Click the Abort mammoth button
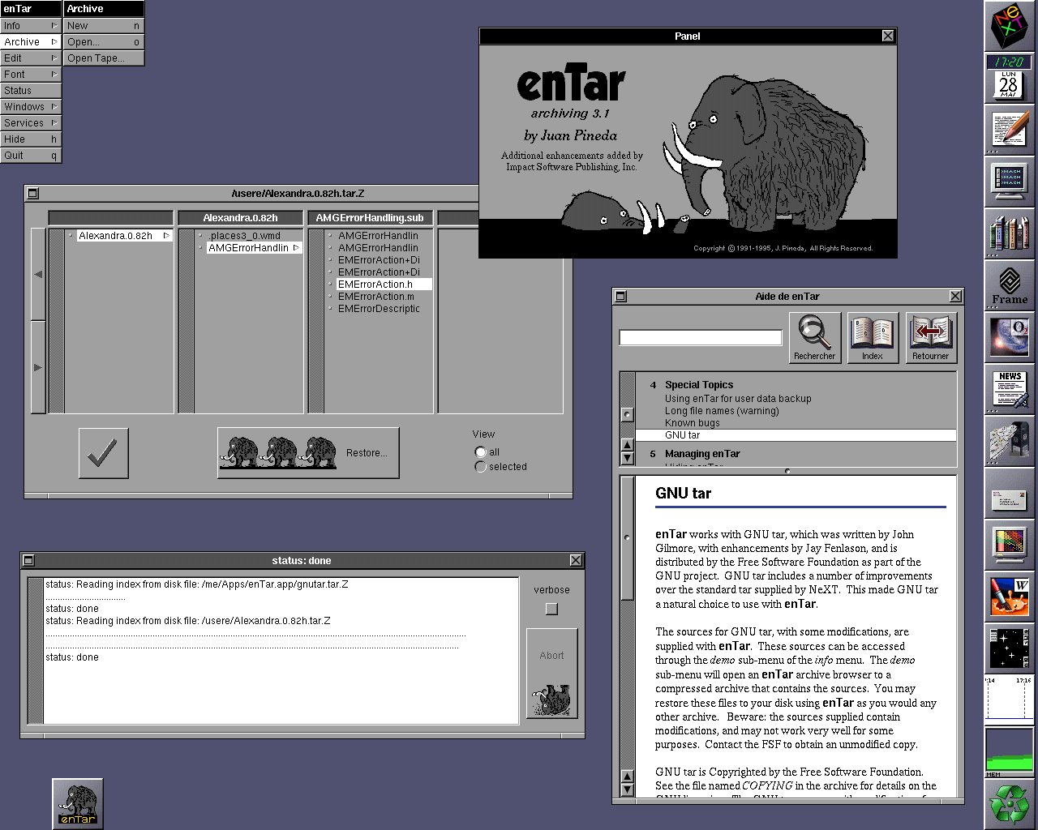Viewport: 1038px width, 830px height. pyautogui.click(x=551, y=674)
